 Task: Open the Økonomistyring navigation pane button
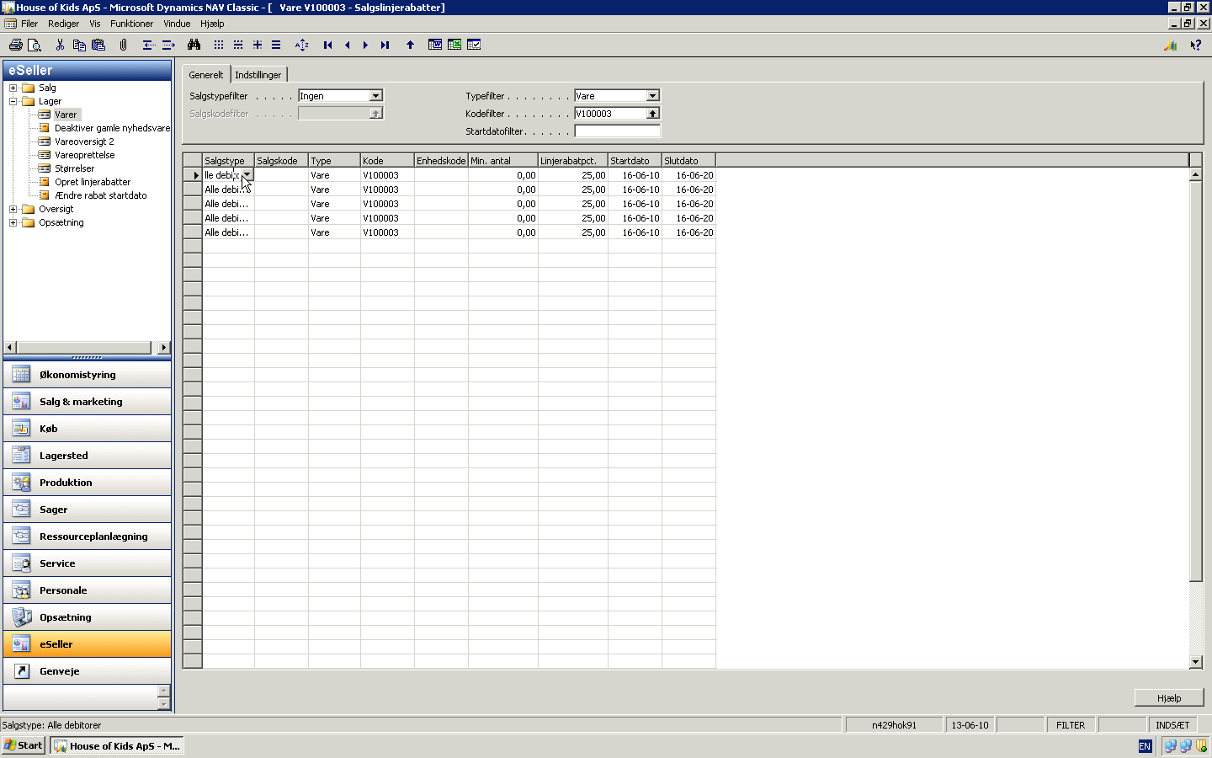click(x=88, y=375)
